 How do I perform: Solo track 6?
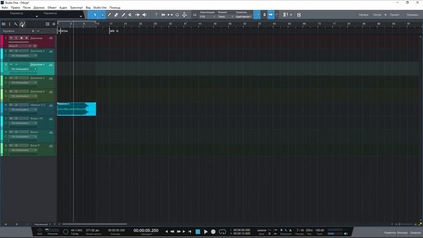click(16, 105)
